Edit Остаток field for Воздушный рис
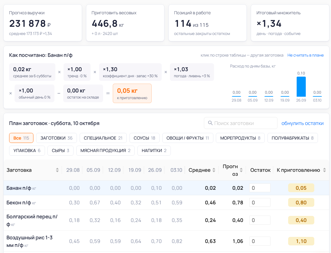The width and height of the screenshot is (331, 253). [260, 241]
